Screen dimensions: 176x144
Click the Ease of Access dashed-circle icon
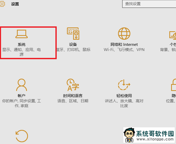coord(124,85)
